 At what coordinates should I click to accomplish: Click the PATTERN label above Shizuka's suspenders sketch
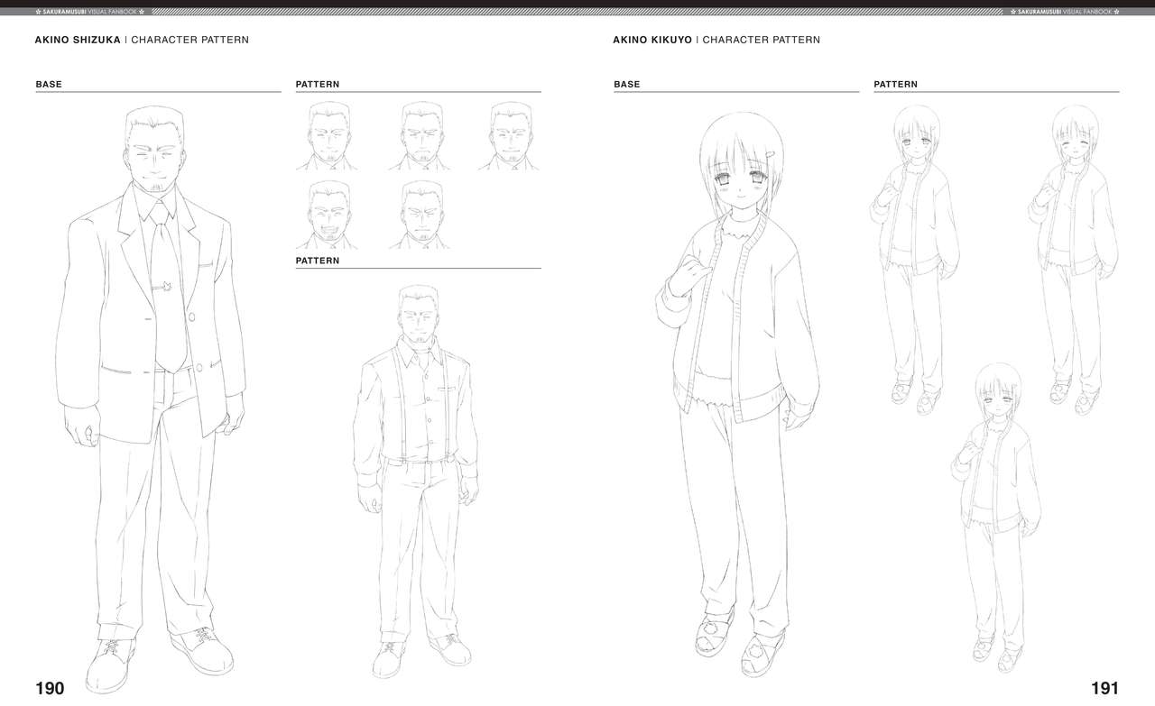click(x=318, y=261)
